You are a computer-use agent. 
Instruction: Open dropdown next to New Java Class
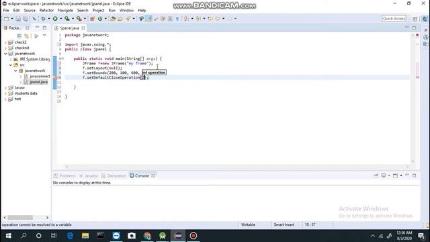tap(105, 19)
